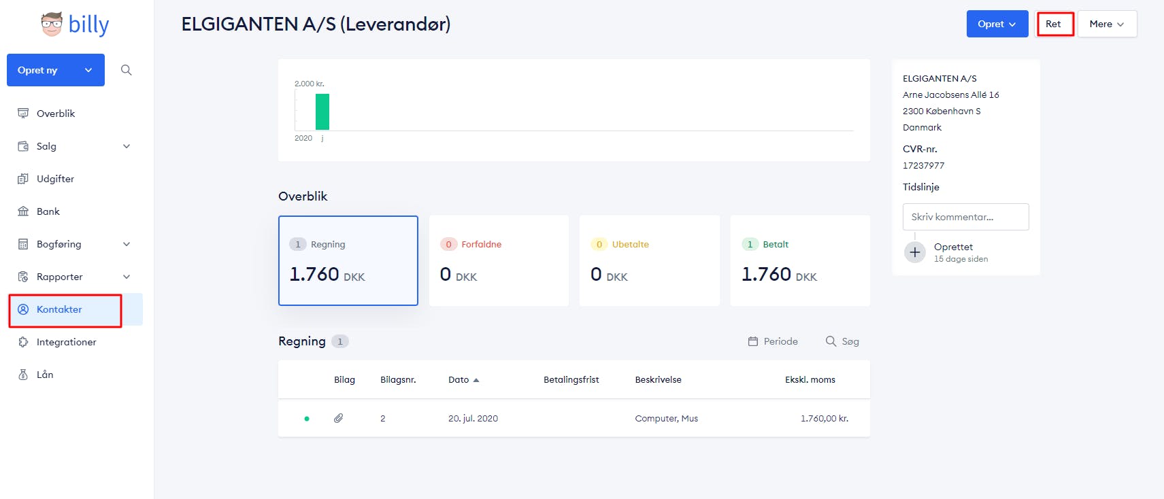1164x499 pixels.
Task: Click the Regning count badge above the table
Action: tap(340, 341)
